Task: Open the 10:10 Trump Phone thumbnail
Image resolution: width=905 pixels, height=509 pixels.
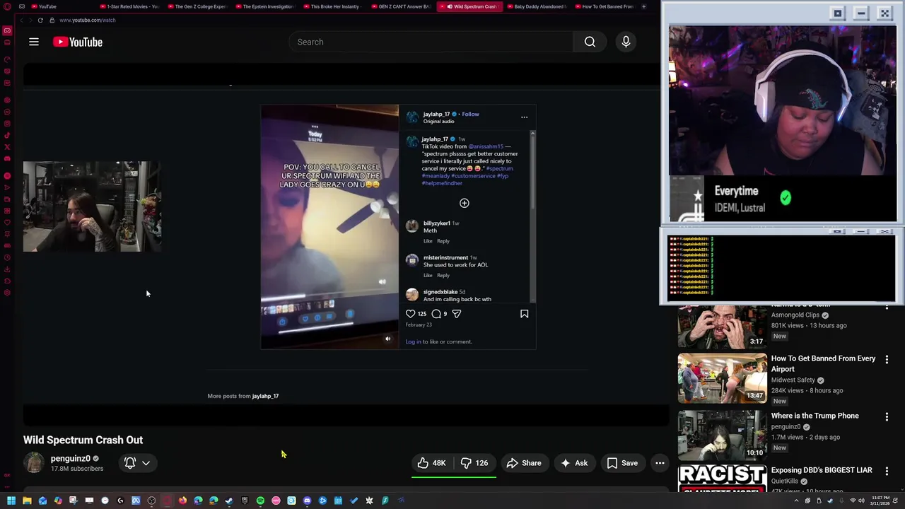Action: [x=722, y=434]
